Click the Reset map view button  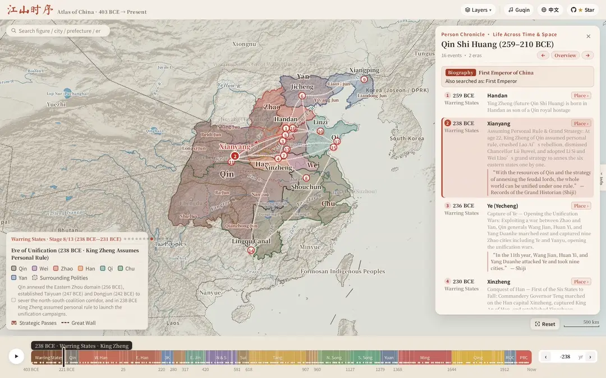tap(544, 324)
